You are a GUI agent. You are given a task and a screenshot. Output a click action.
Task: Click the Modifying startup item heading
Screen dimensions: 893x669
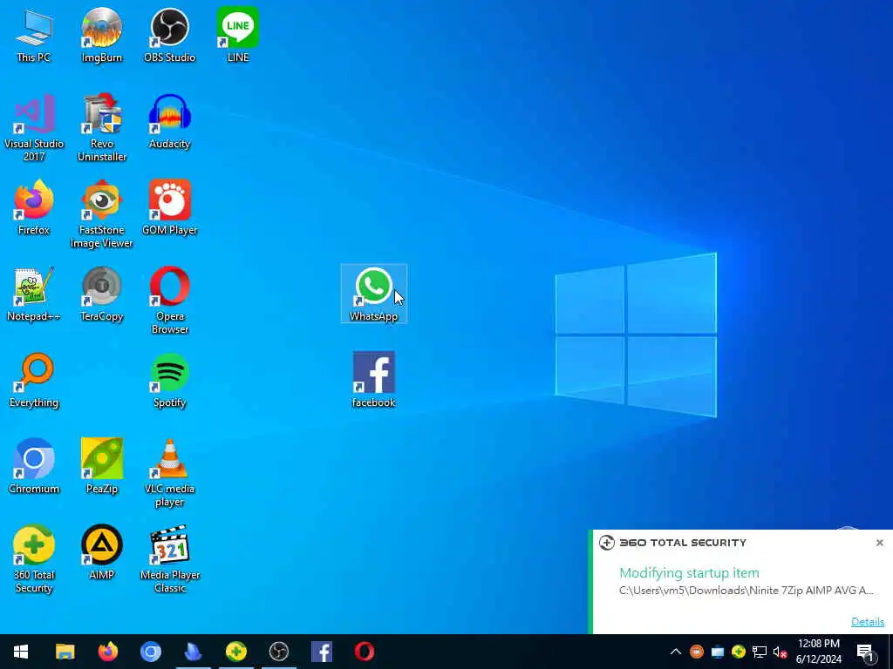(689, 573)
